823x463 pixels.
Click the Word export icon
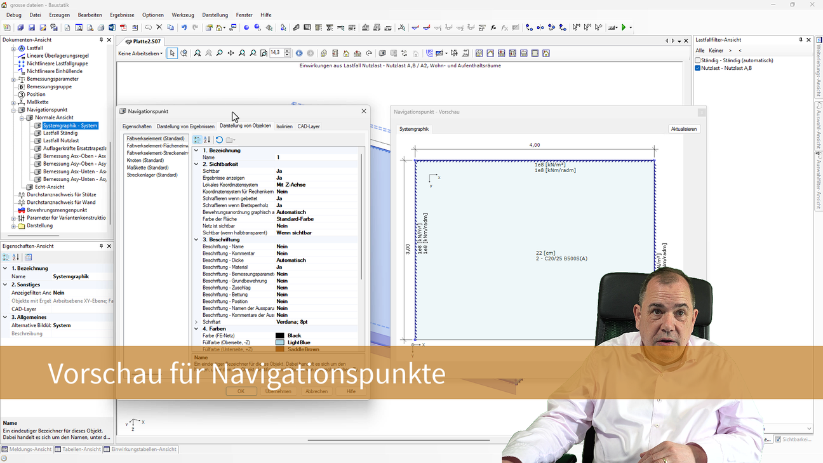pyautogui.click(x=112, y=28)
